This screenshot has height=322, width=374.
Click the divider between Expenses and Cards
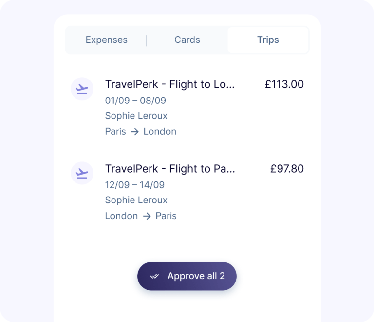147,40
